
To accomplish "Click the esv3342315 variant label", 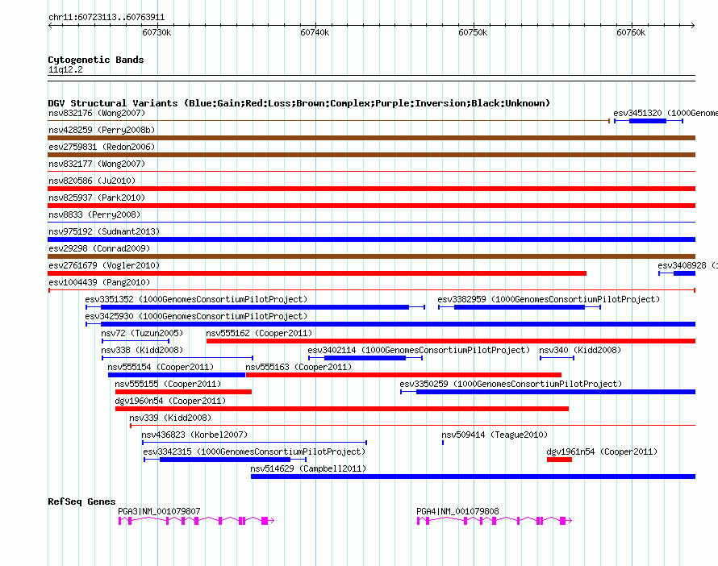I will (x=254, y=452).
